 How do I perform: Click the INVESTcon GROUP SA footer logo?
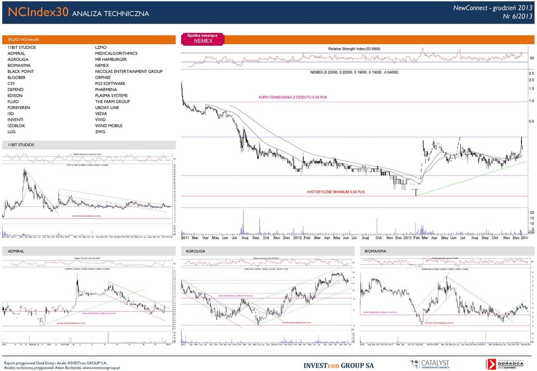338,365
